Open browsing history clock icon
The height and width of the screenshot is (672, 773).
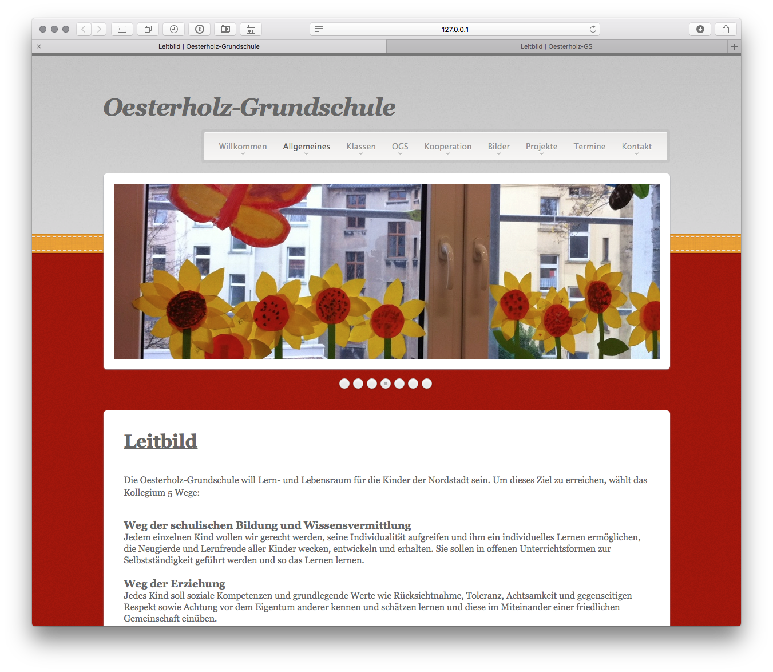tap(174, 29)
